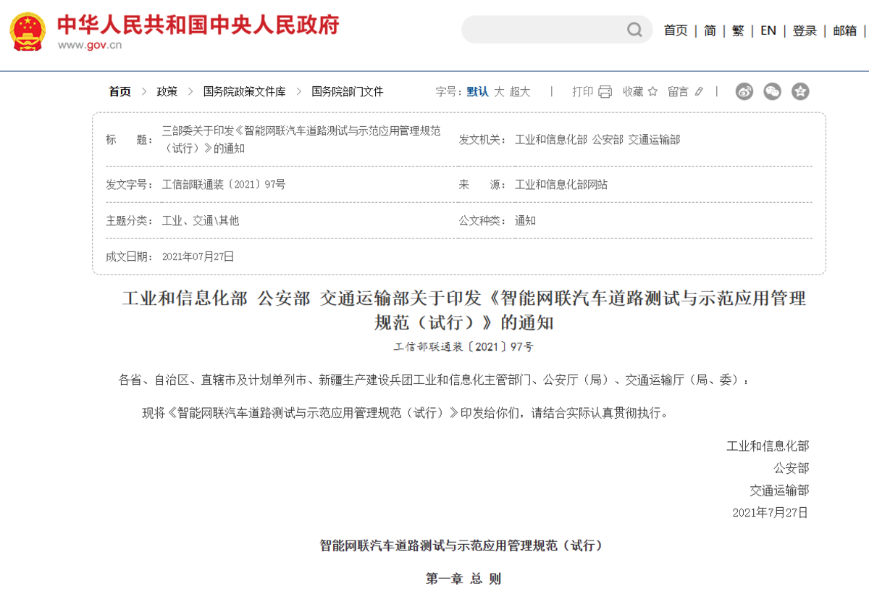Share the article via WeChat
This screenshot has width=869, height=597.
772,92
